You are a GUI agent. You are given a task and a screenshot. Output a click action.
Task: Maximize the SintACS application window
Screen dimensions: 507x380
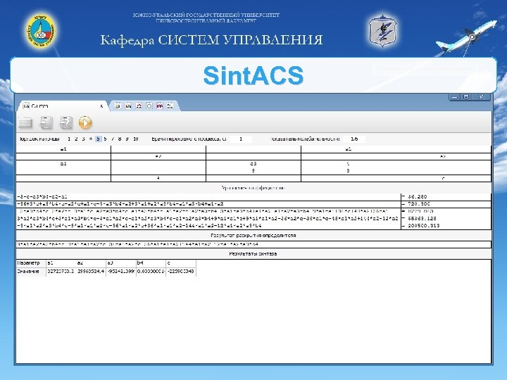pos(466,97)
